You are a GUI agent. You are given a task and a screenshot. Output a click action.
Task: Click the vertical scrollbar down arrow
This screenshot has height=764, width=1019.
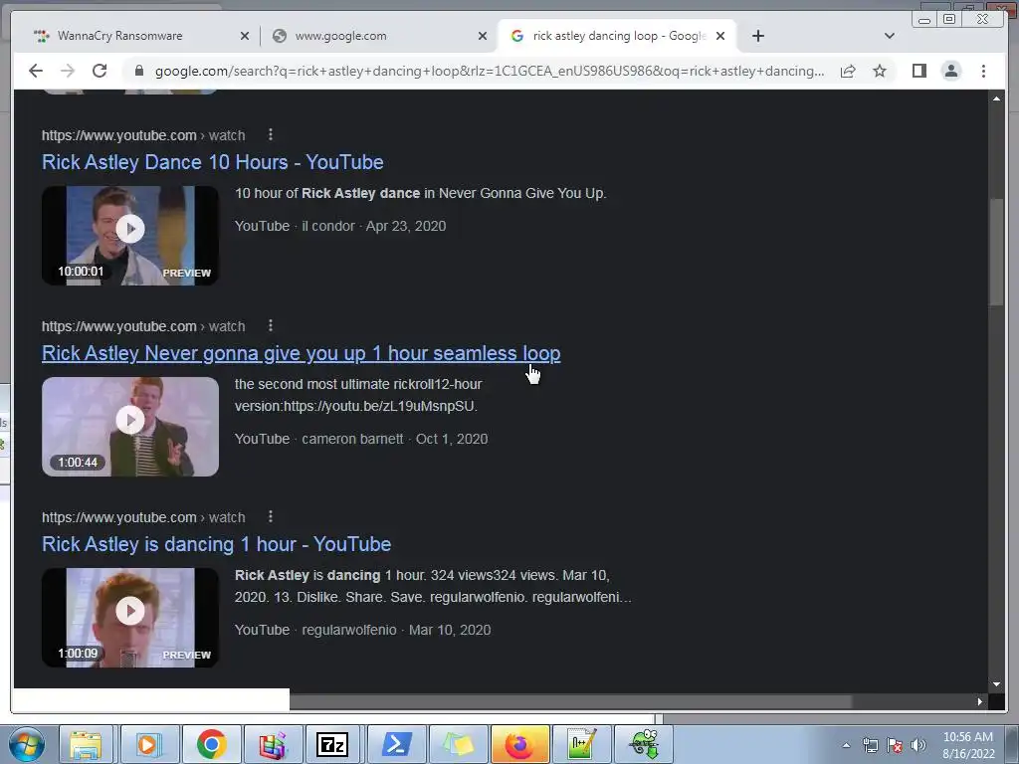pos(996,684)
